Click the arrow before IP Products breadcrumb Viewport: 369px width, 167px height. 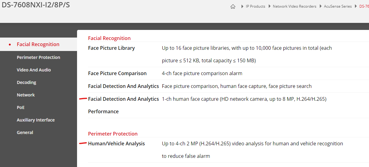tap(242, 6)
